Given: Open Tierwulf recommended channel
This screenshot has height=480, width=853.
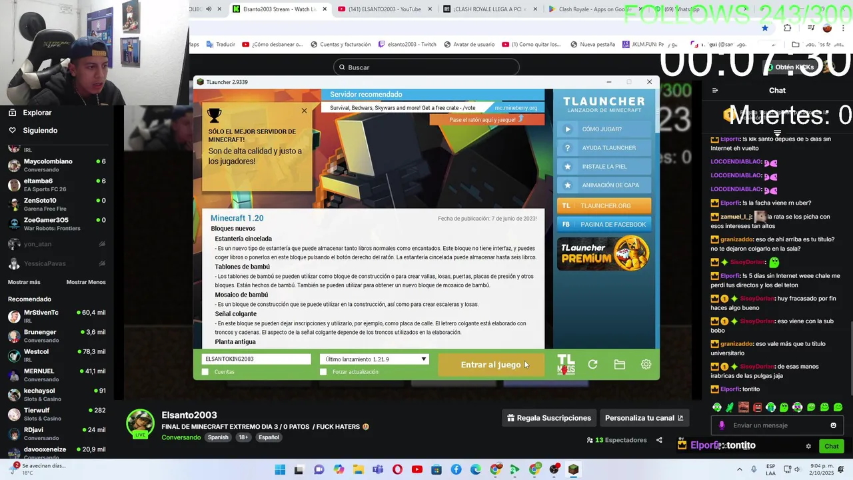Looking at the screenshot, I should pos(57,414).
